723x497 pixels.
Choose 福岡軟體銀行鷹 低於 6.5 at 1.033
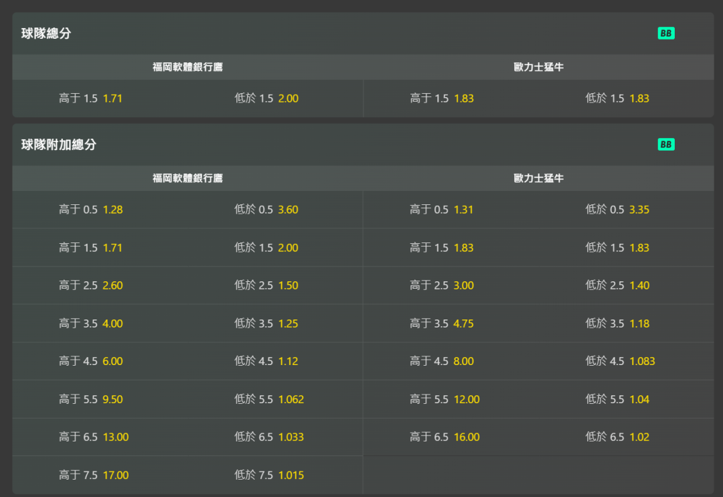pyautogui.click(x=269, y=437)
